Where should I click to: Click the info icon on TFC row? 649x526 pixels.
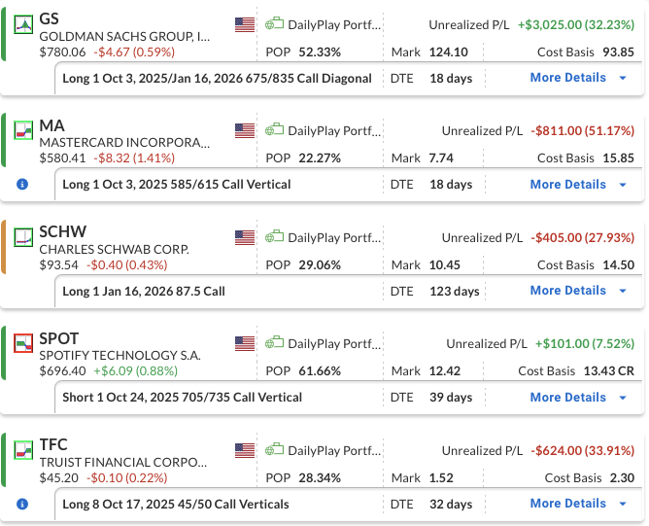point(22,504)
